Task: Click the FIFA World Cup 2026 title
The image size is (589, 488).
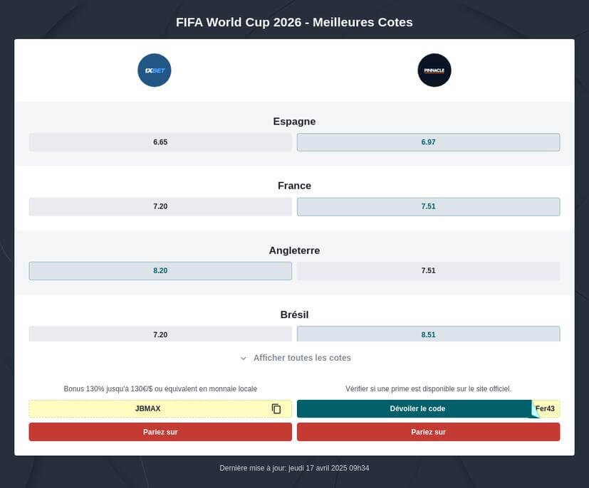Action: coord(294,22)
